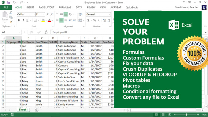Apply Accounting dollar format icon
The image size is (208, 117).
(x=88, y=20)
